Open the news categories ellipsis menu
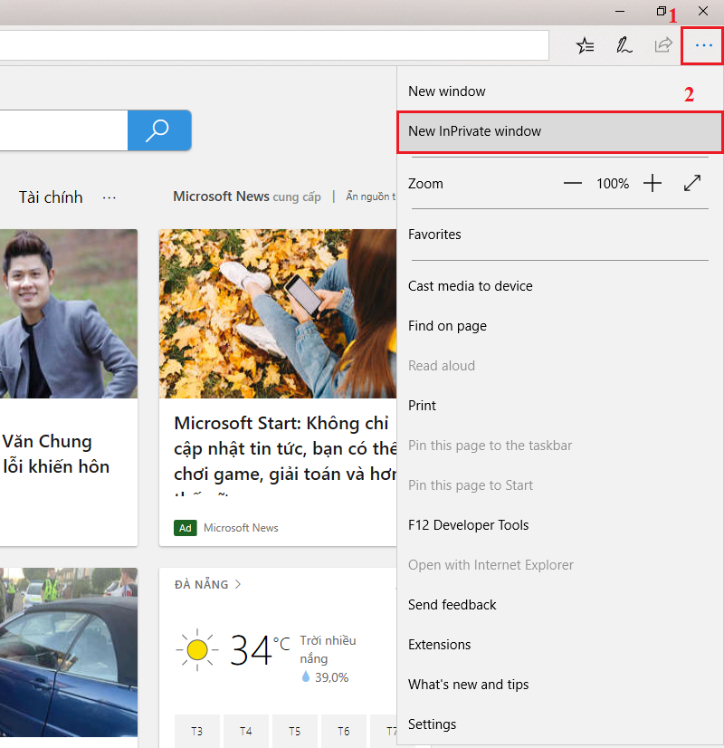724x748 pixels. [110, 197]
